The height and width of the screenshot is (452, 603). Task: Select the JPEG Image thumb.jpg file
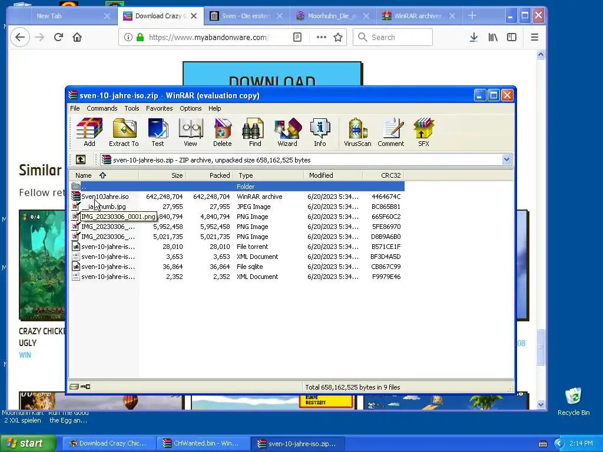coord(237,207)
